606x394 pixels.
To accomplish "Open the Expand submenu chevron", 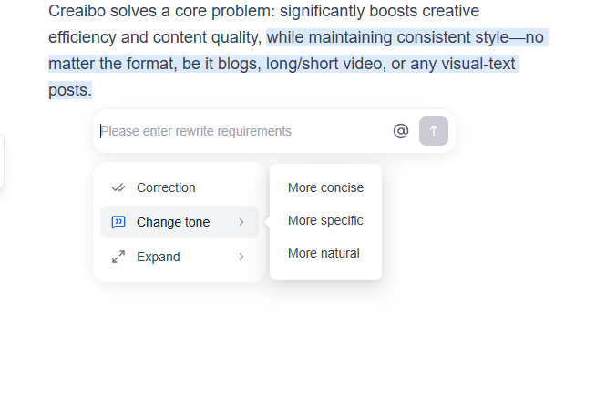I will click(241, 257).
